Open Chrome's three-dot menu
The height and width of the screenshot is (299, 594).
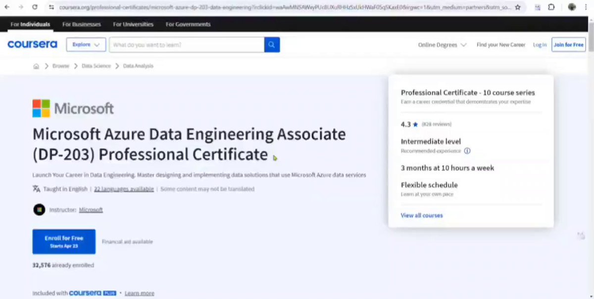pyautogui.click(x=586, y=7)
